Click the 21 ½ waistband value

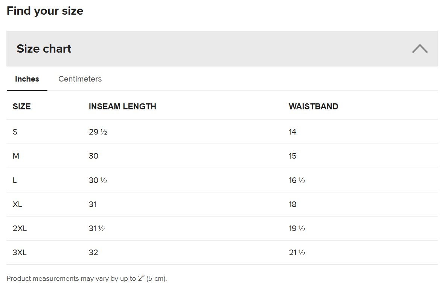click(x=297, y=253)
